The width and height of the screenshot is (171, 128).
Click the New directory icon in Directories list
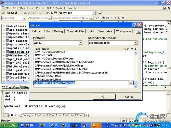124,49
